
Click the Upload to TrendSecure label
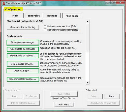click(64, 98)
